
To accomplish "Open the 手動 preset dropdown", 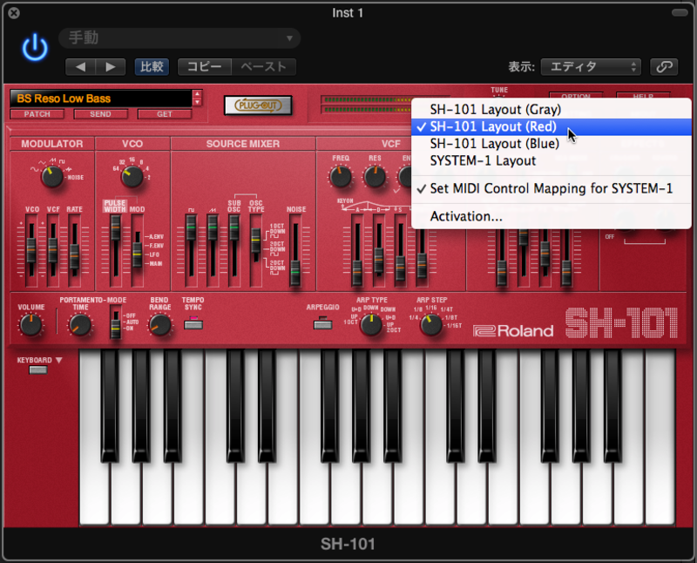I will [179, 37].
